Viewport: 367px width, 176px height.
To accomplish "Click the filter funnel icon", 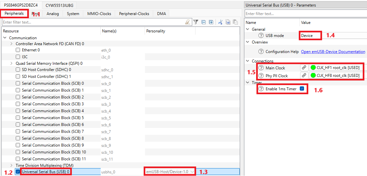I will click(x=196, y=22).
